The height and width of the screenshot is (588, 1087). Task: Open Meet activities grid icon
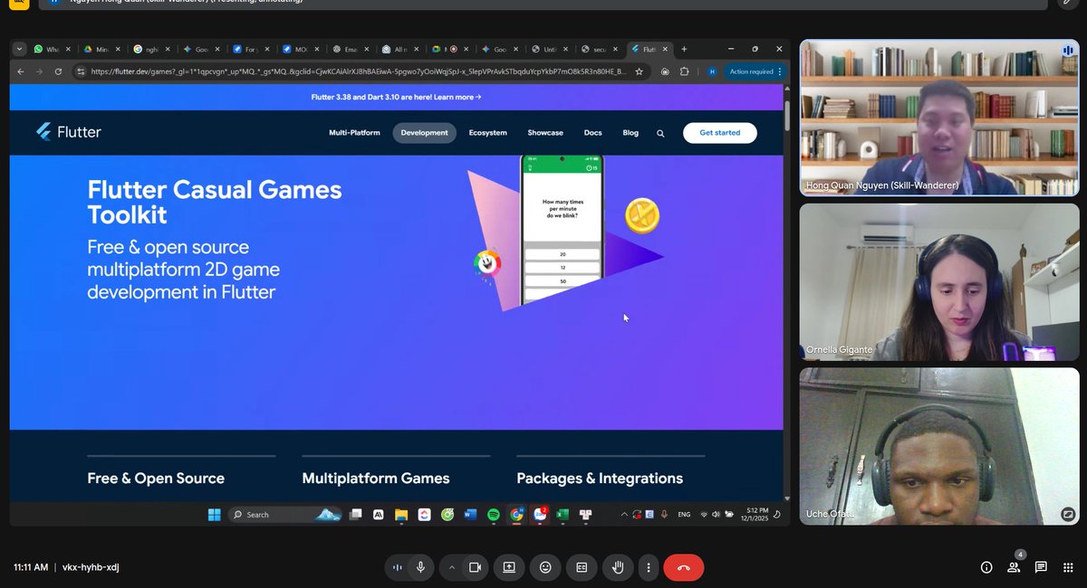[1068, 567]
